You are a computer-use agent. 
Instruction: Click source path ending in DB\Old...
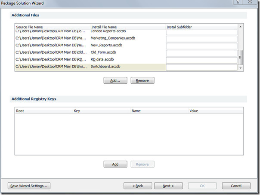coord(51,52)
